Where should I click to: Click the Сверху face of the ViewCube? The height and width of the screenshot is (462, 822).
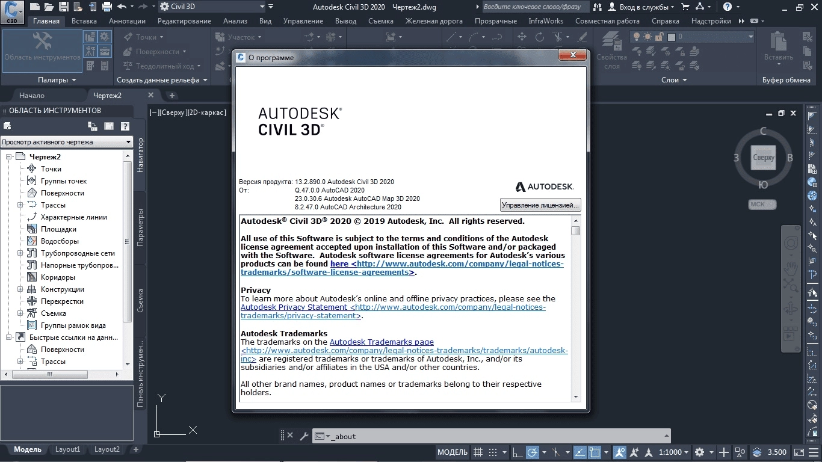pyautogui.click(x=763, y=158)
